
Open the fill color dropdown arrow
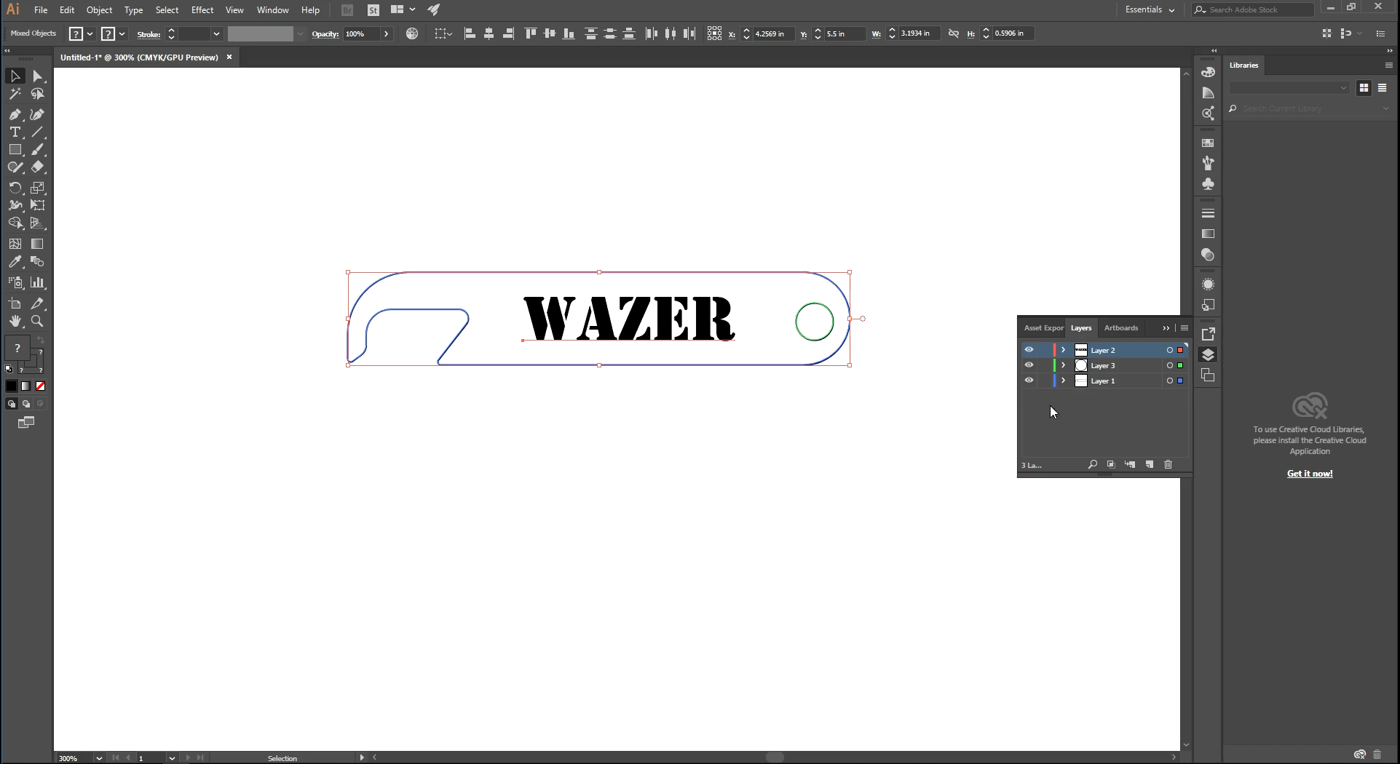click(x=90, y=33)
